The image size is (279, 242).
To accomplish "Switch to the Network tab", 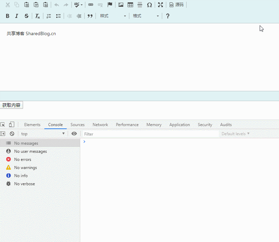I will point(100,125).
